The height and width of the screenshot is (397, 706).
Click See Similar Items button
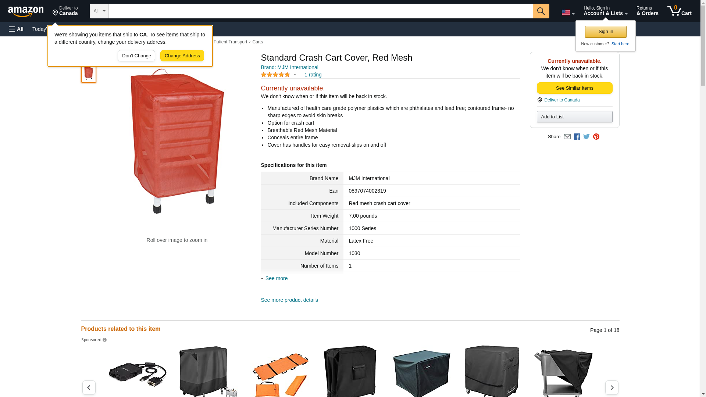click(574, 88)
